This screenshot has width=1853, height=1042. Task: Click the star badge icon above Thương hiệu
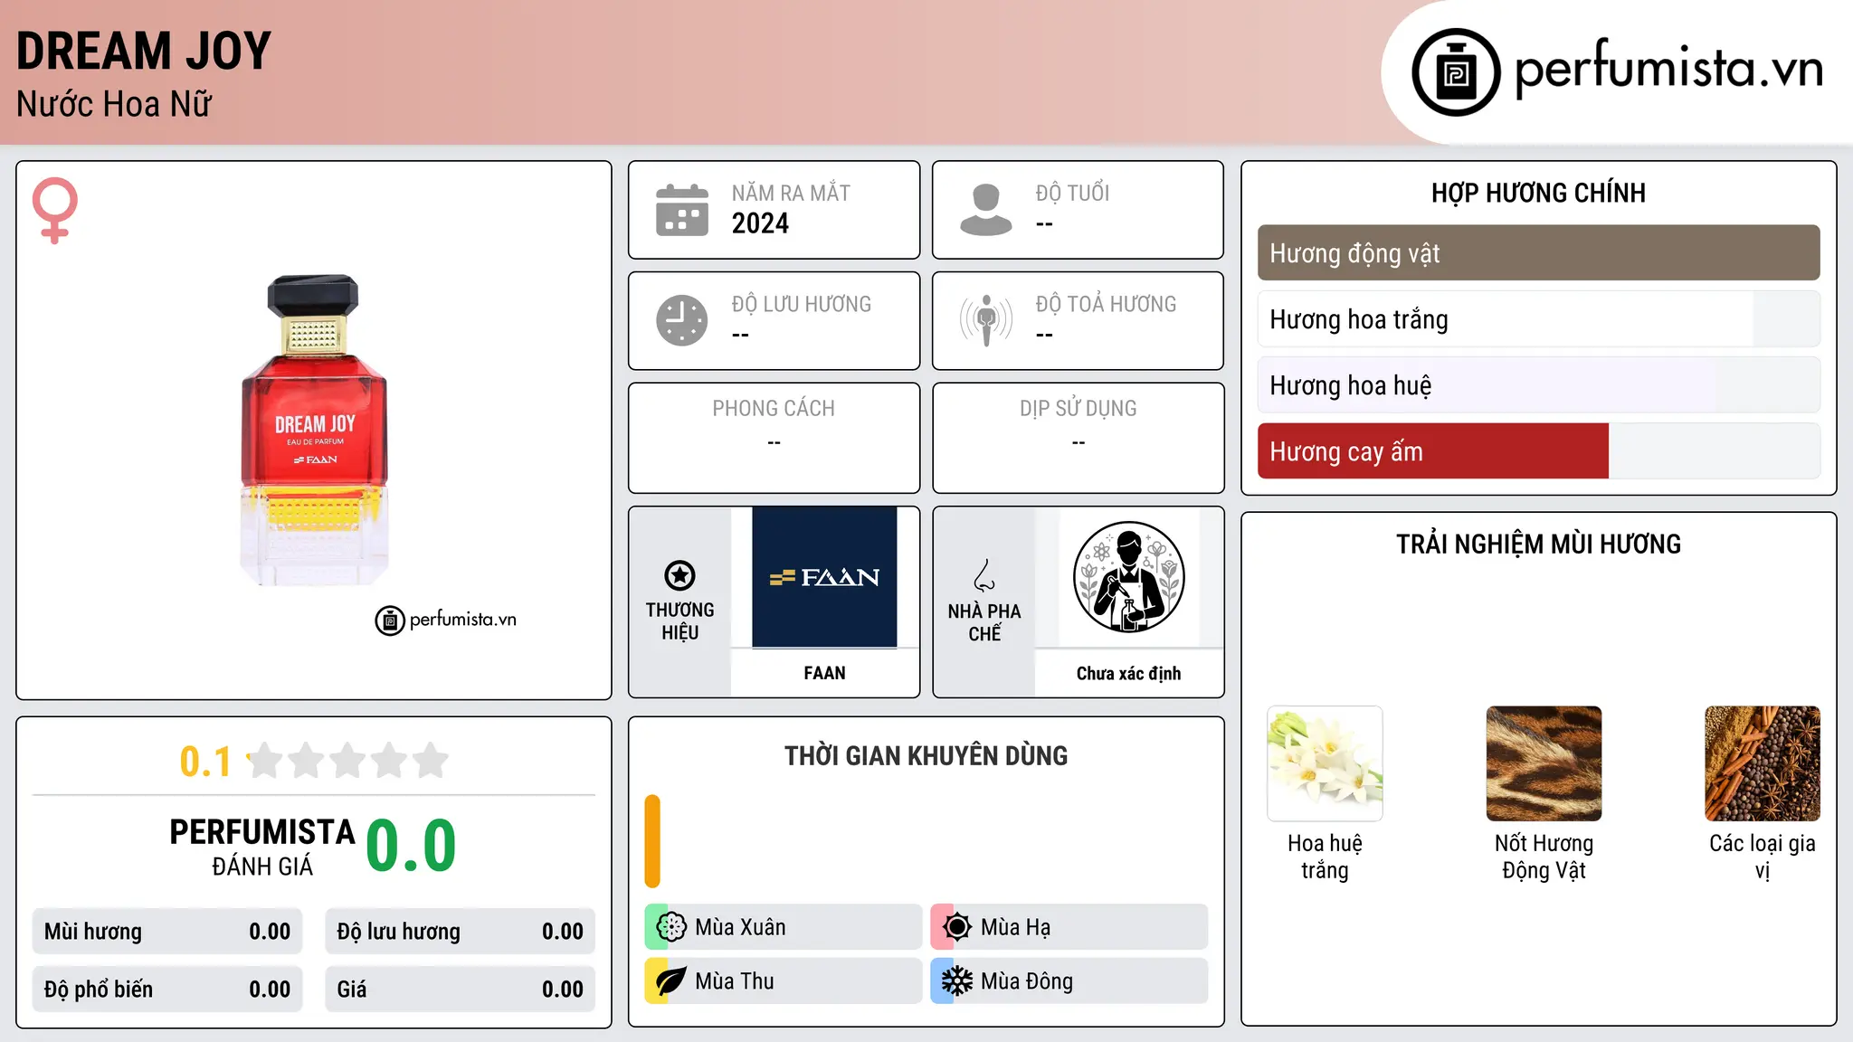[x=679, y=575]
